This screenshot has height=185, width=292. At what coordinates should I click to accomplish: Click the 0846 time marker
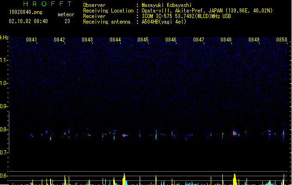[x=171, y=40]
